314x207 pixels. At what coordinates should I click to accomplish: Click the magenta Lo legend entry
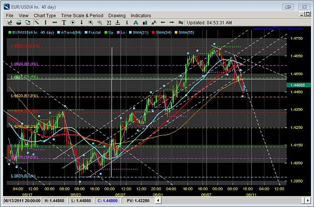pos(122,33)
